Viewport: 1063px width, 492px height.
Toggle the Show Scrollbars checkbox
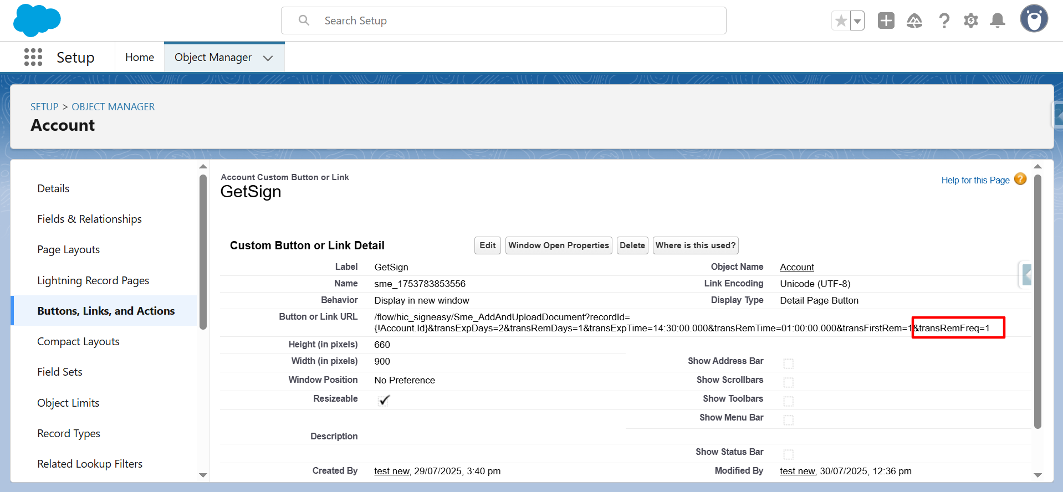789,382
